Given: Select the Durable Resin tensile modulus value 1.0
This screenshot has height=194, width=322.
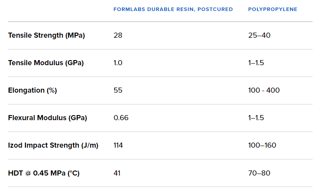Looking at the screenshot, I should [118, 63].
